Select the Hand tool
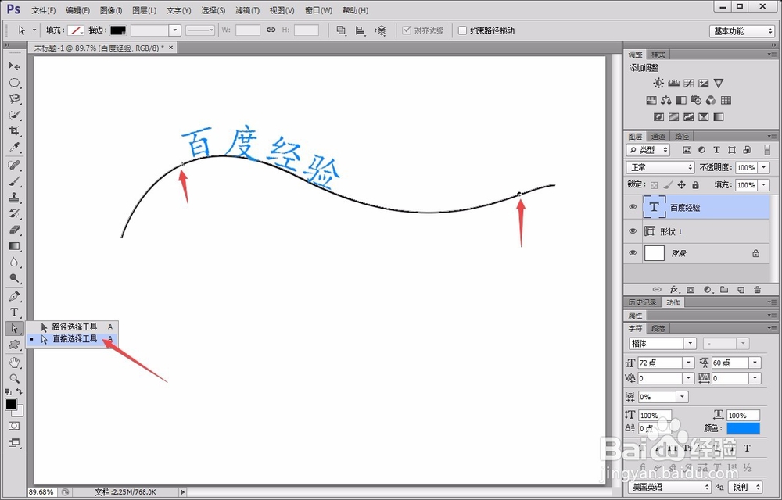 pyautogui.click(x=14, y=362)
